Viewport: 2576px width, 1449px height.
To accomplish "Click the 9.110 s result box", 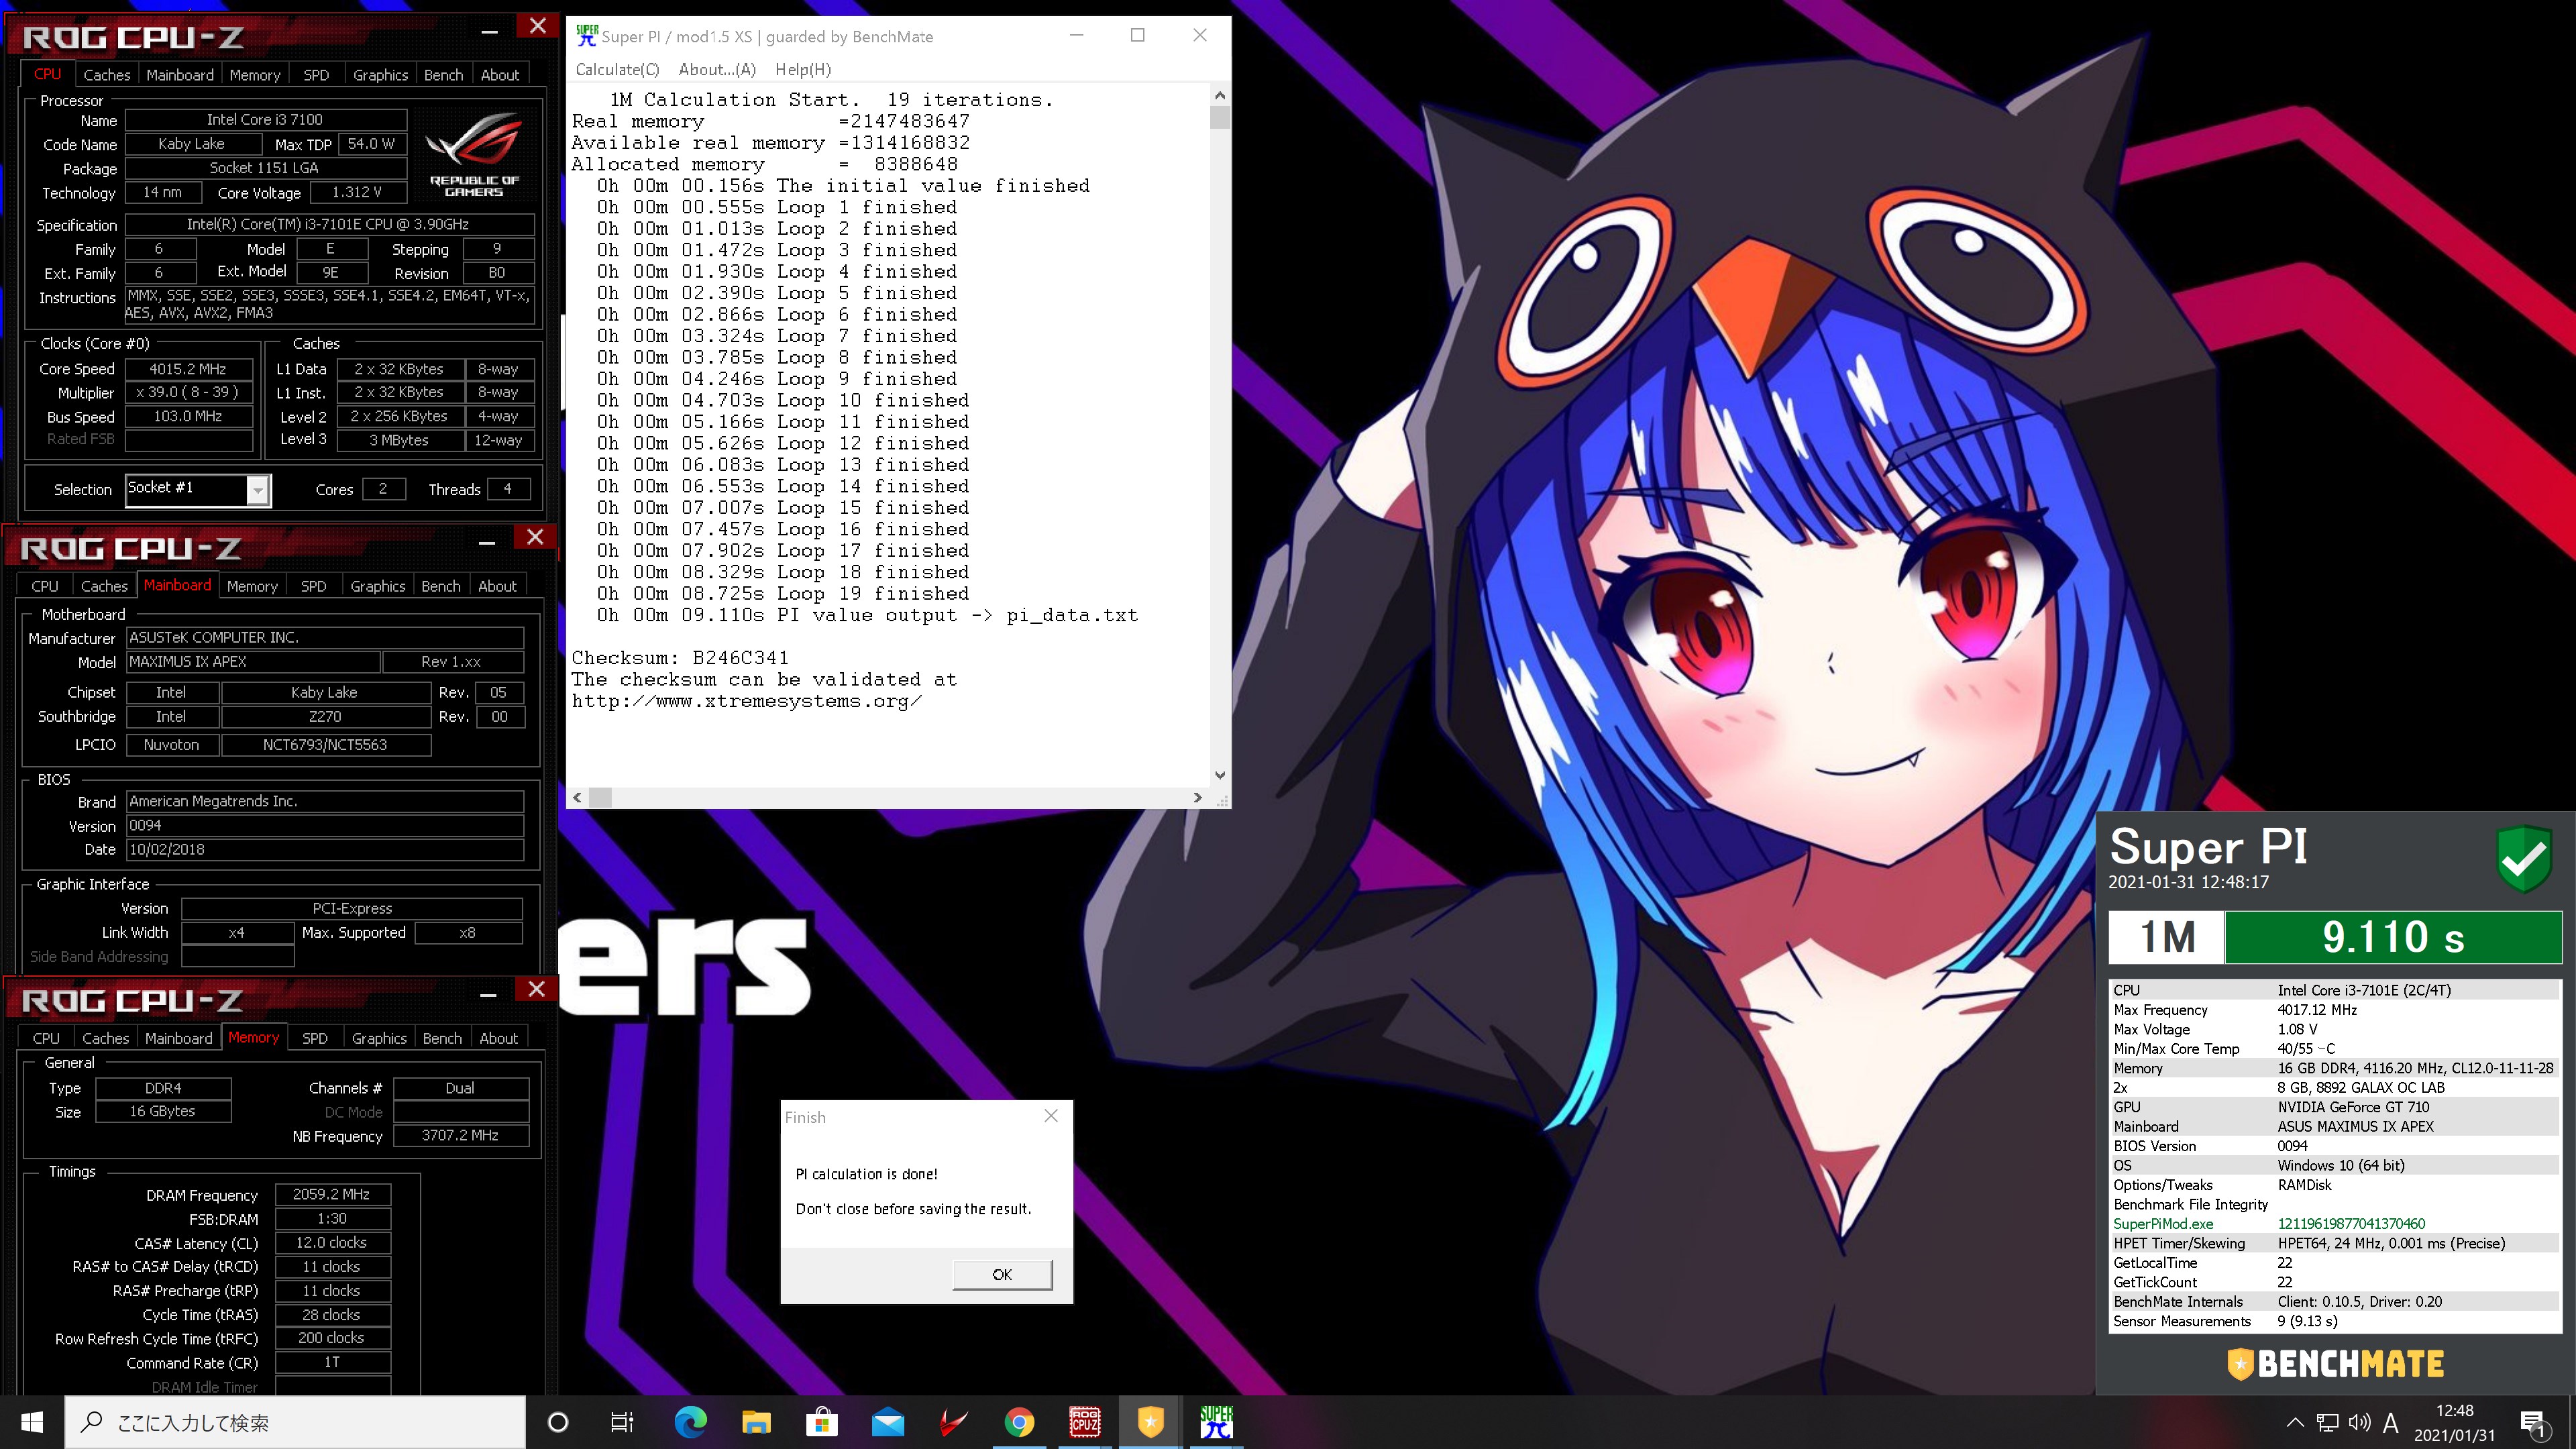I will click(x=2393, y=938).
